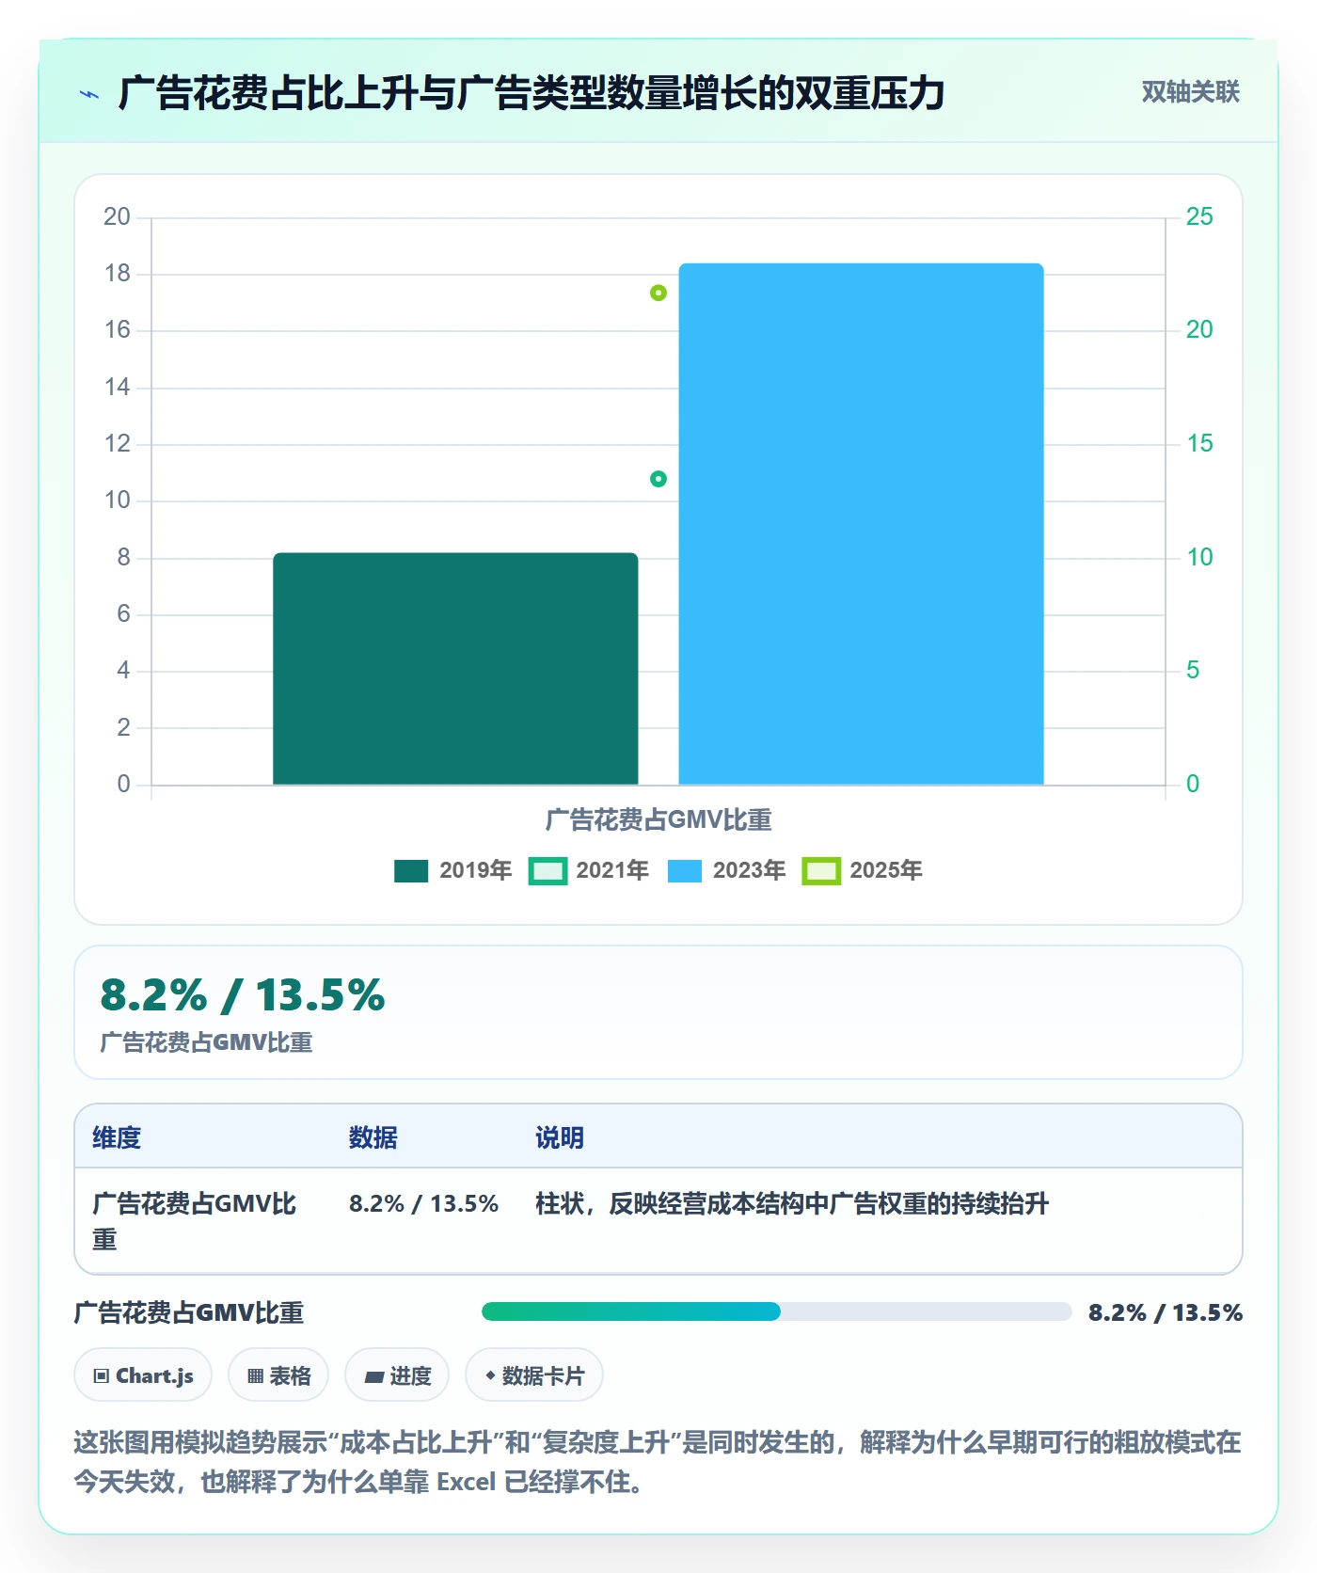This screenshot has width=1317, height=1573.
Task: Click the Chart.js tag chip
Action: pos(143,1375)
